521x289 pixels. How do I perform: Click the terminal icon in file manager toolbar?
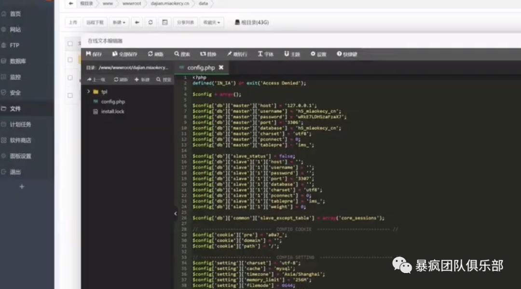tap(165, 22)
